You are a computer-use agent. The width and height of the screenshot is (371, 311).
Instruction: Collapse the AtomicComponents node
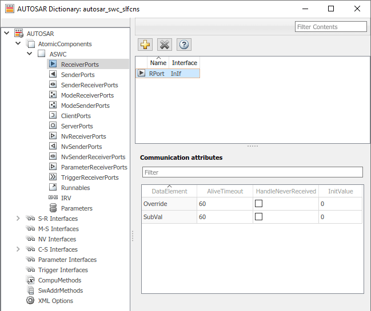[18, 43]
